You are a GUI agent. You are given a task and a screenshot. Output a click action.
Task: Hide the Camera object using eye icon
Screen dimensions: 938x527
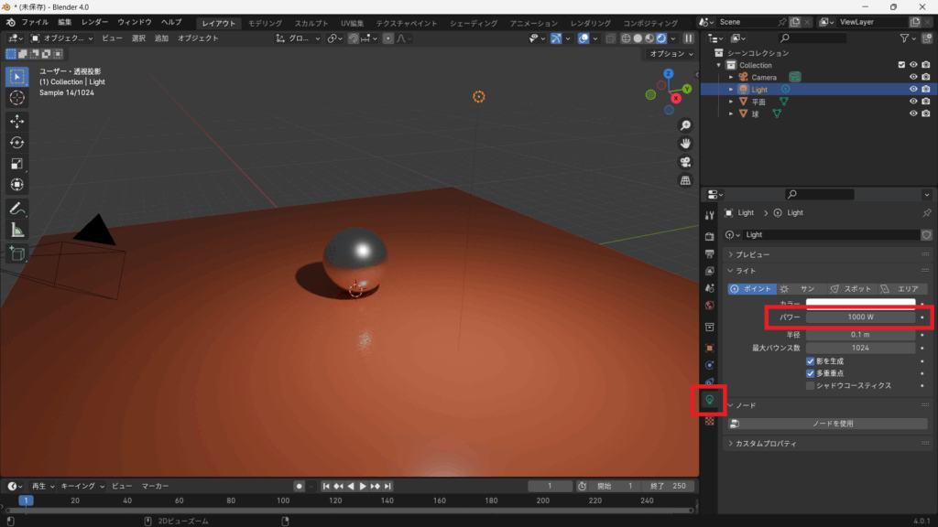[913, 77]
